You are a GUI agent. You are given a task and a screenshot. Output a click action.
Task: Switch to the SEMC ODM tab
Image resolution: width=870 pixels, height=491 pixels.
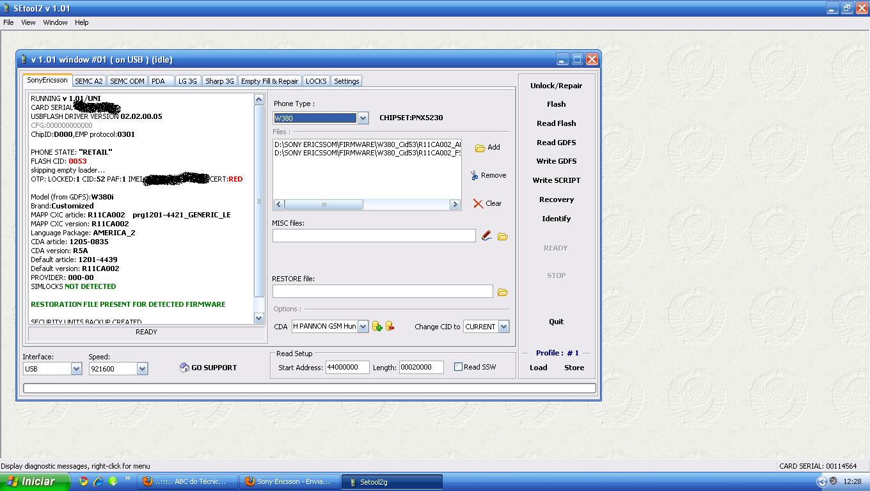pos(127,81)
